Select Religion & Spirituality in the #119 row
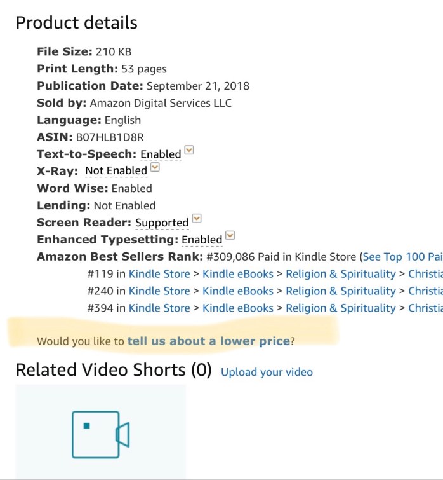Image resolution: width=443 pixels, height=480 pixels. click(x=341, y=274)
